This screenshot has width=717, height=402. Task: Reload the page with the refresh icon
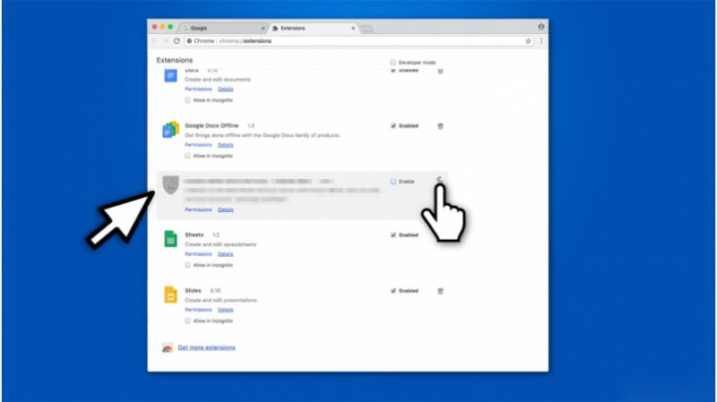point(177,41)
